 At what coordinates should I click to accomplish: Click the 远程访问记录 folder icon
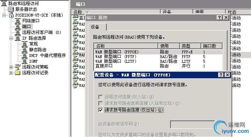coord(18,73)
